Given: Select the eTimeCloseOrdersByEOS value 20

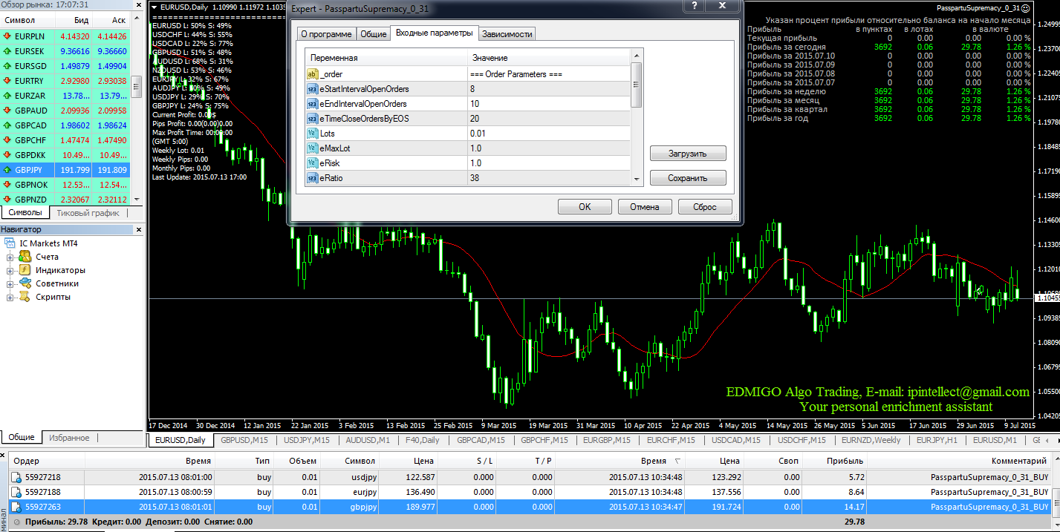Looking at the screenshot, I should pos(548,119).
